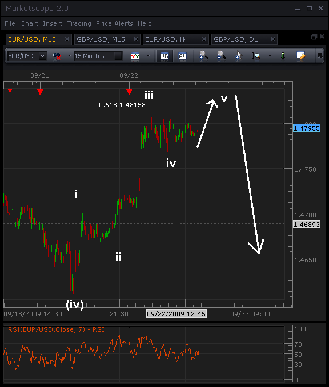Switch to the GBP/USD, M15 tab
Screen dimensions: 329x387
point(101,39)
